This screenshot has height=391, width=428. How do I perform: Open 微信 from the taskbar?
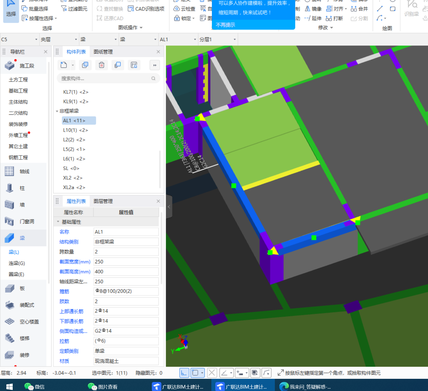(x=34, y=387)
